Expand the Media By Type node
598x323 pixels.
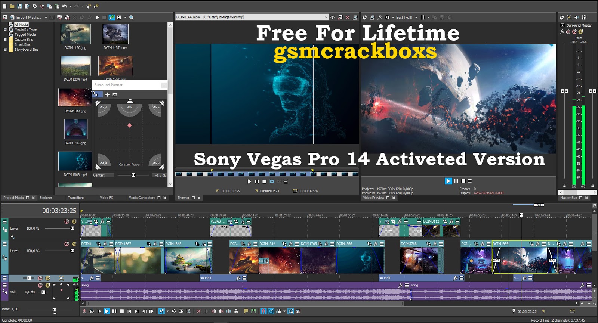click(x=5, y=29)
